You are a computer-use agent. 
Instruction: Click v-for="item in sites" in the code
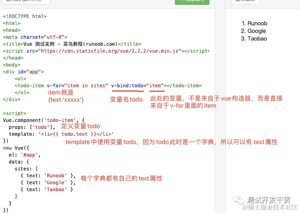[77, 86]
